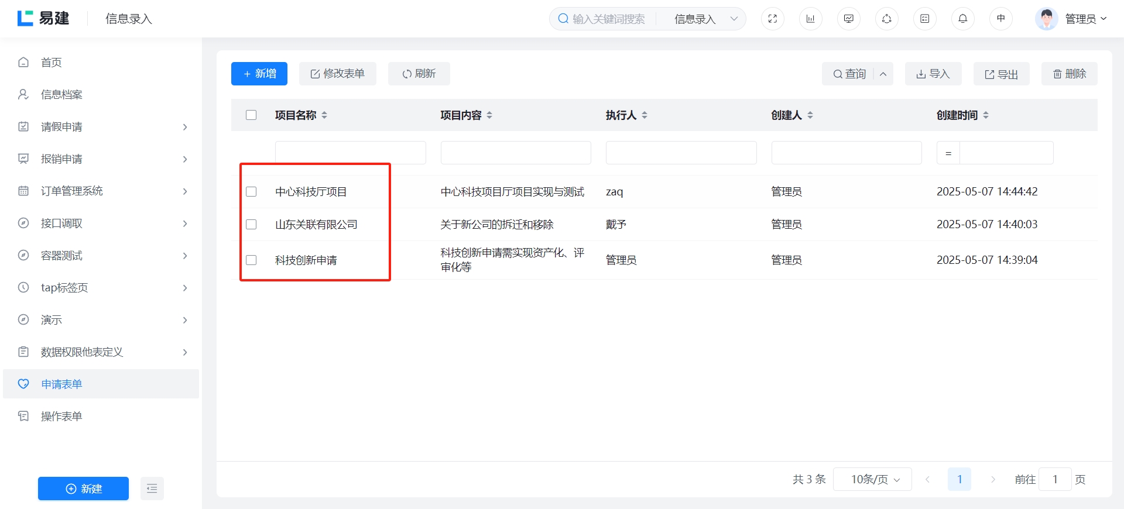Click the administrator avatar image
The height and width of the screenshot is (509, 1124).
tap(1047, 19)
